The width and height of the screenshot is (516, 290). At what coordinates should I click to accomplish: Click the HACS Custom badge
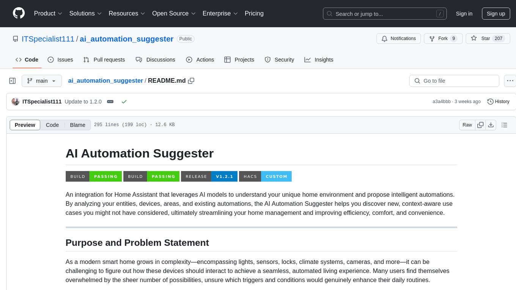coord(265,176)
